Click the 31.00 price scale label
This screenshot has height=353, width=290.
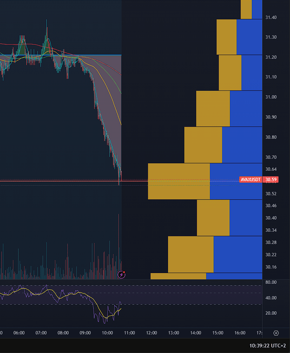271,97
